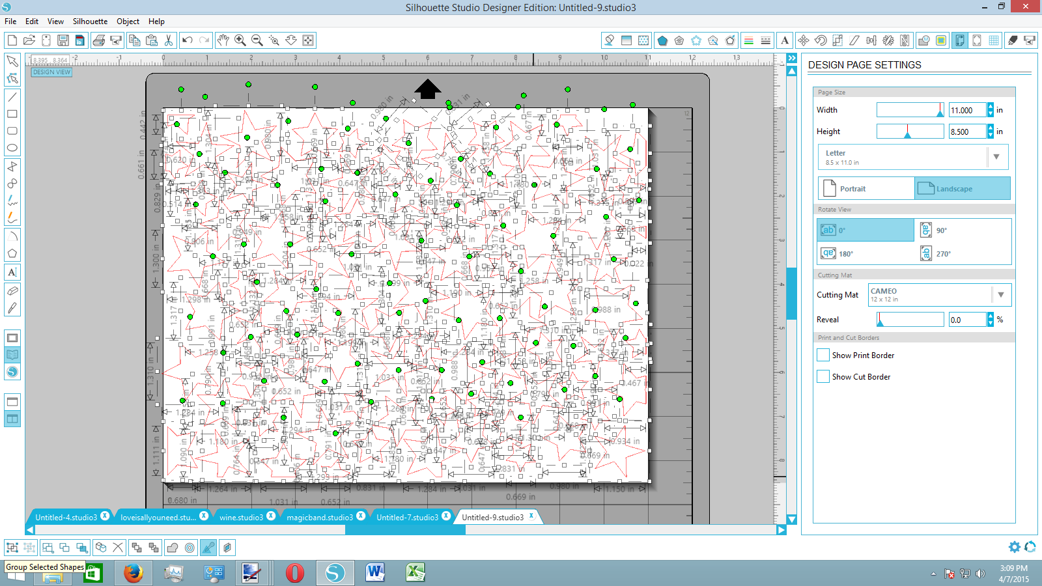This screenshot has width=1042, height=586.
Task: Select Portrait orientation
Action: (866, 188)
